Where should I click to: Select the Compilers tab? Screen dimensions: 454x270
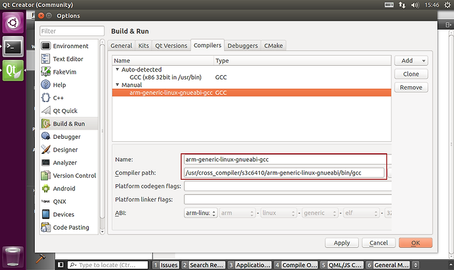pos(207,45)
